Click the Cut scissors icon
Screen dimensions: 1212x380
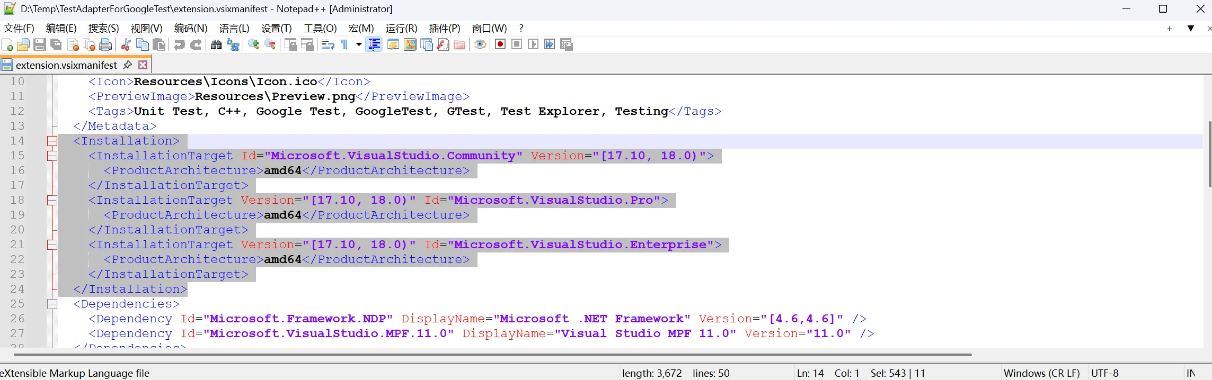[126, 45]
